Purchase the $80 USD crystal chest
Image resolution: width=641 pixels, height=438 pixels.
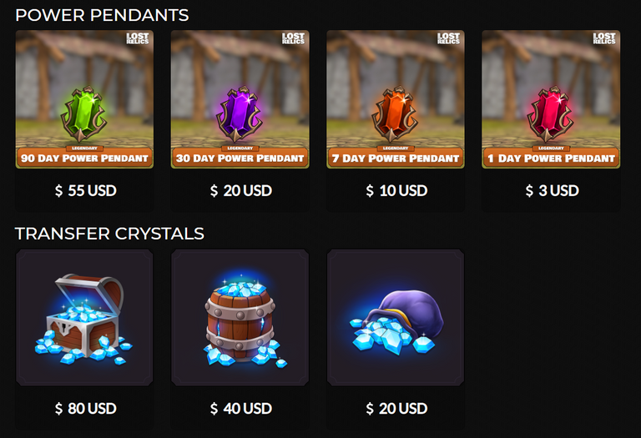point(85,408)
